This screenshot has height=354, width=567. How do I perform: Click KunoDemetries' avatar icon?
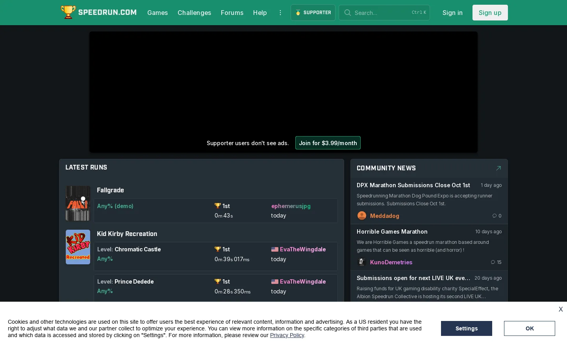tap(362, 262)
